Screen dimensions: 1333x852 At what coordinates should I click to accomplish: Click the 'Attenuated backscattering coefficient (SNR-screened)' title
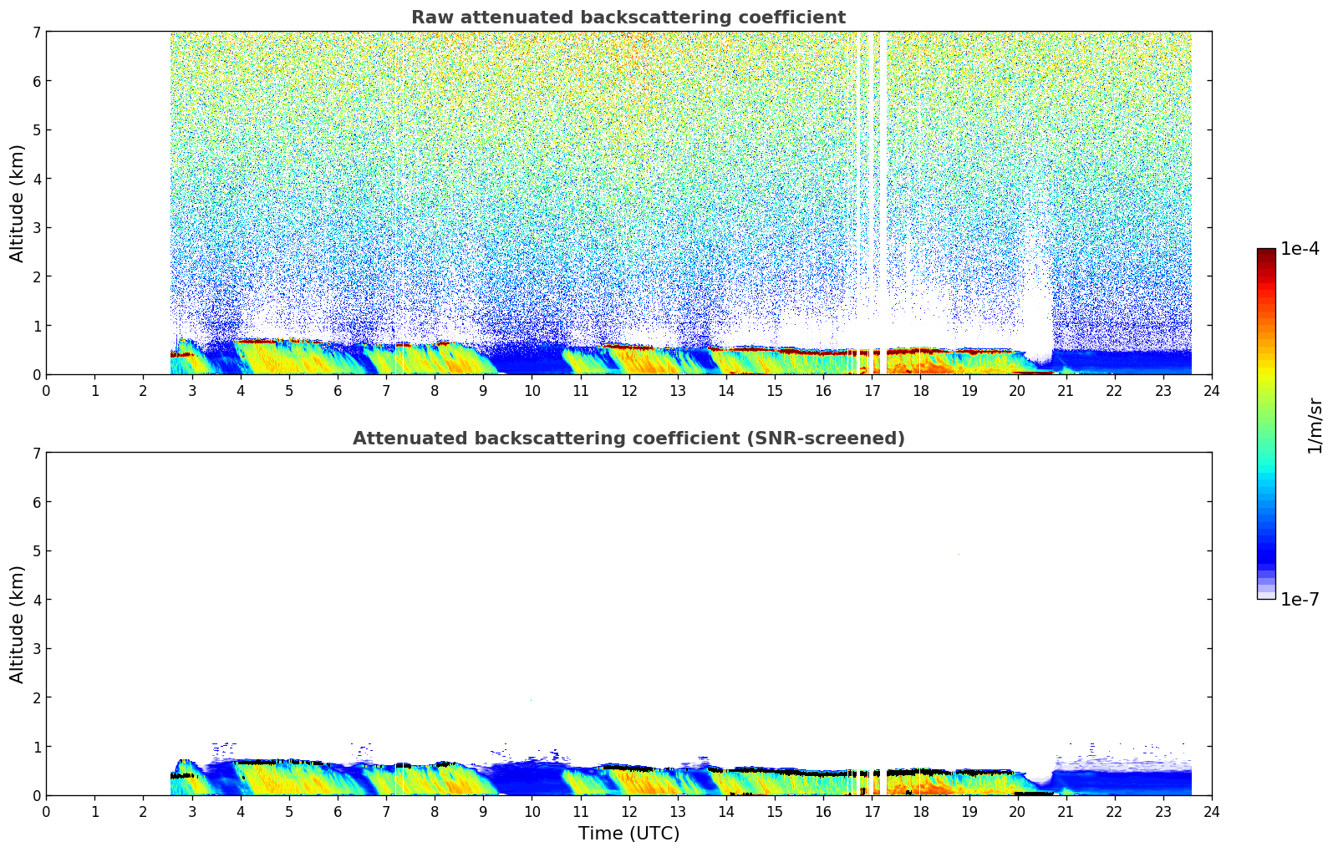(x=628, y=439)
